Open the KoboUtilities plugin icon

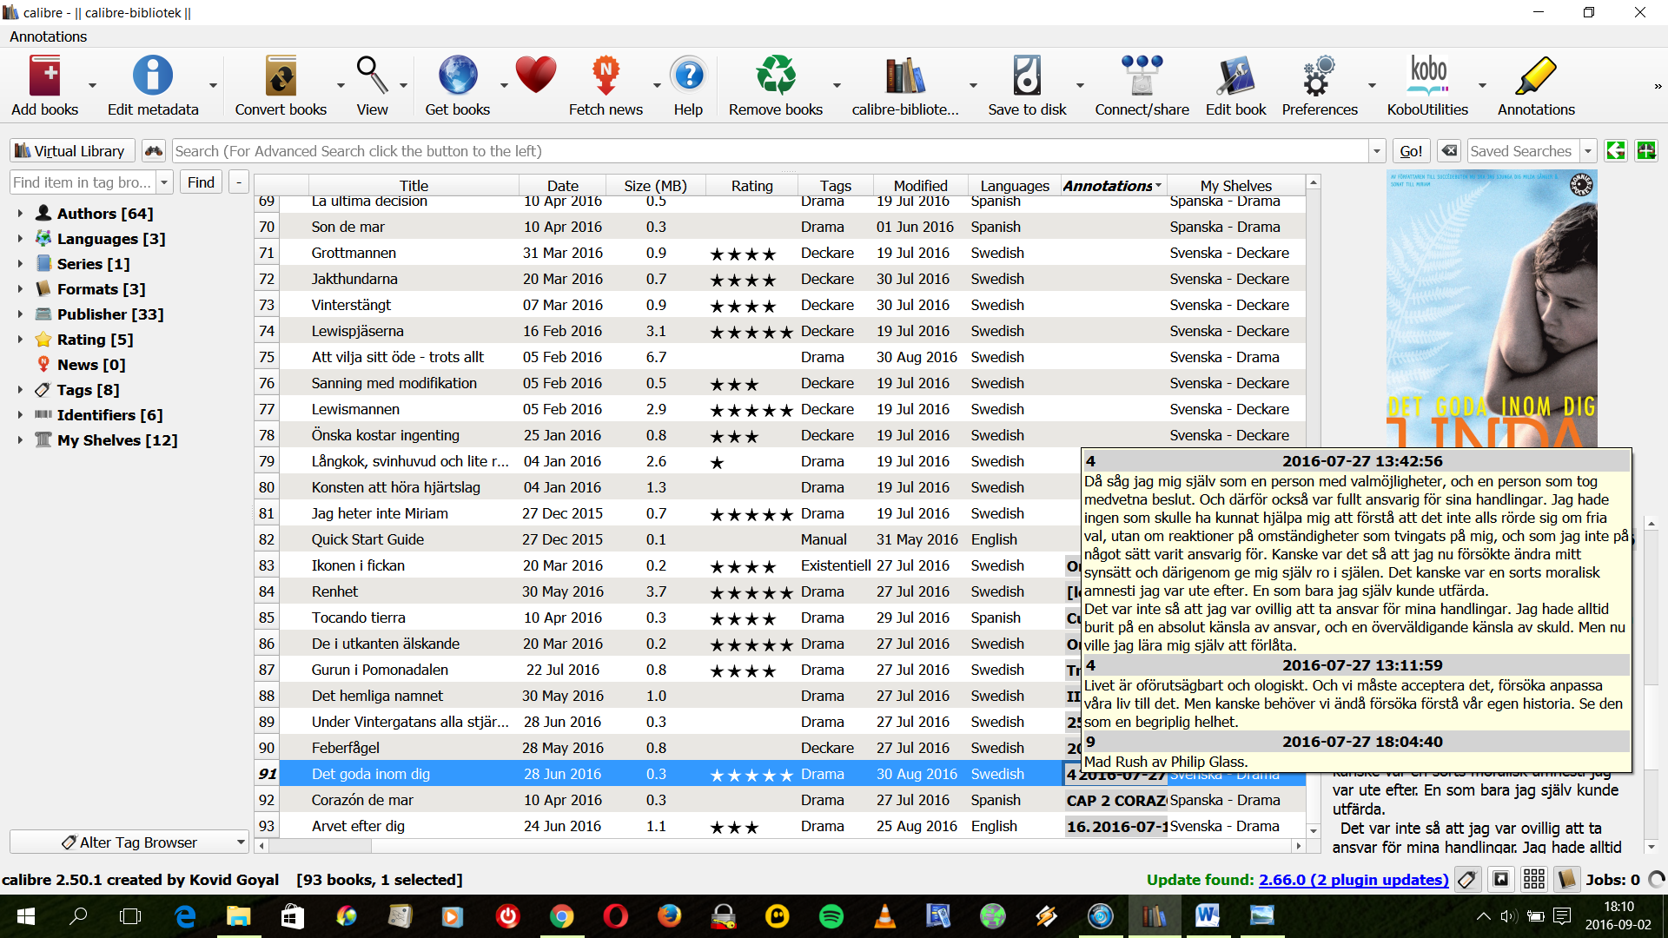pyautogui.click(x=1427, y=76)
